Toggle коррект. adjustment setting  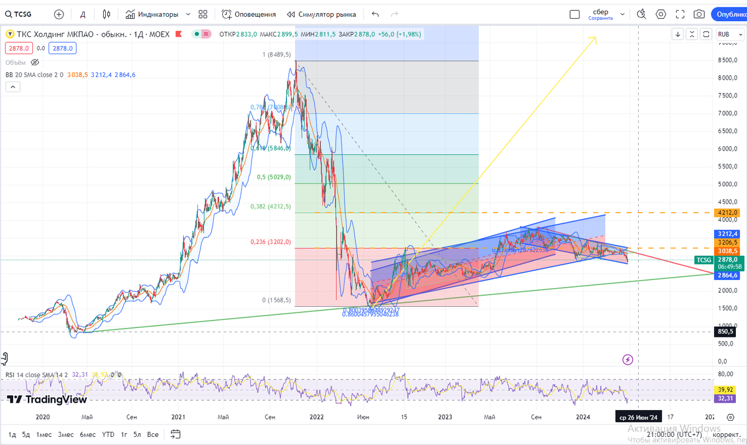[726, 434]
